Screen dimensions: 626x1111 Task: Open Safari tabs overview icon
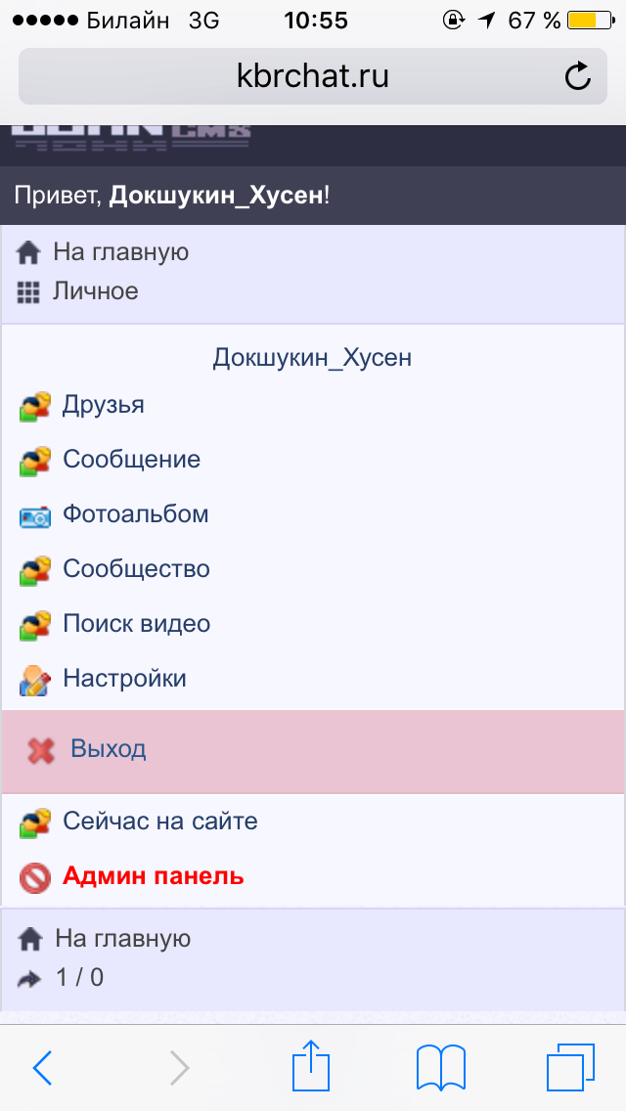tap(570, 1066)
